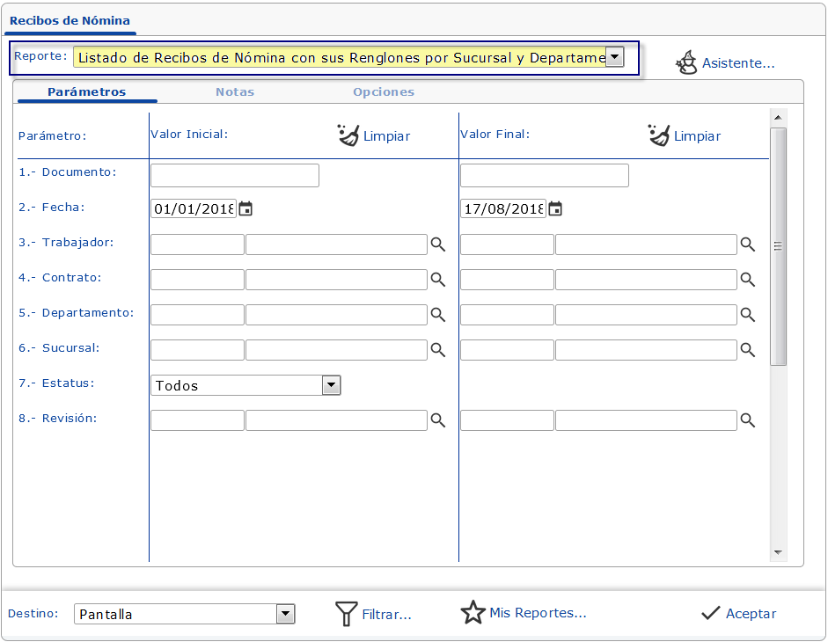Screen dimensions: 828x642
Task: Open the Estatus dropdown showing Todos
Action: (331, 385)
